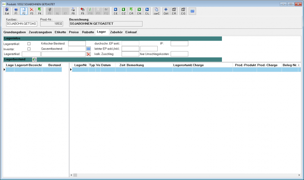
Task: Sort by the Datum column header
Action: point(108,65)
